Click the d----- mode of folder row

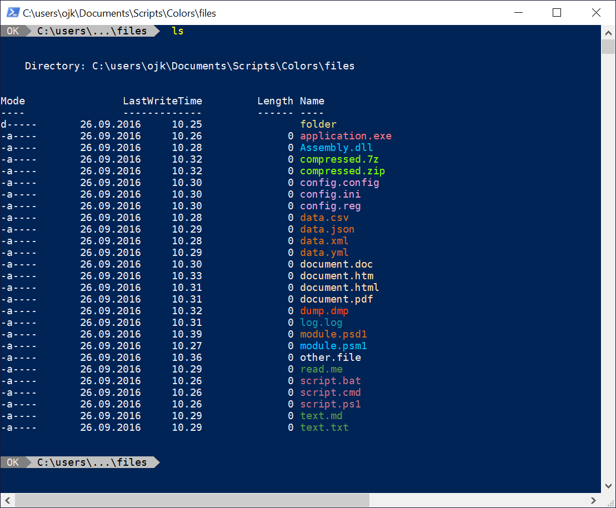(x=19, y=124)
